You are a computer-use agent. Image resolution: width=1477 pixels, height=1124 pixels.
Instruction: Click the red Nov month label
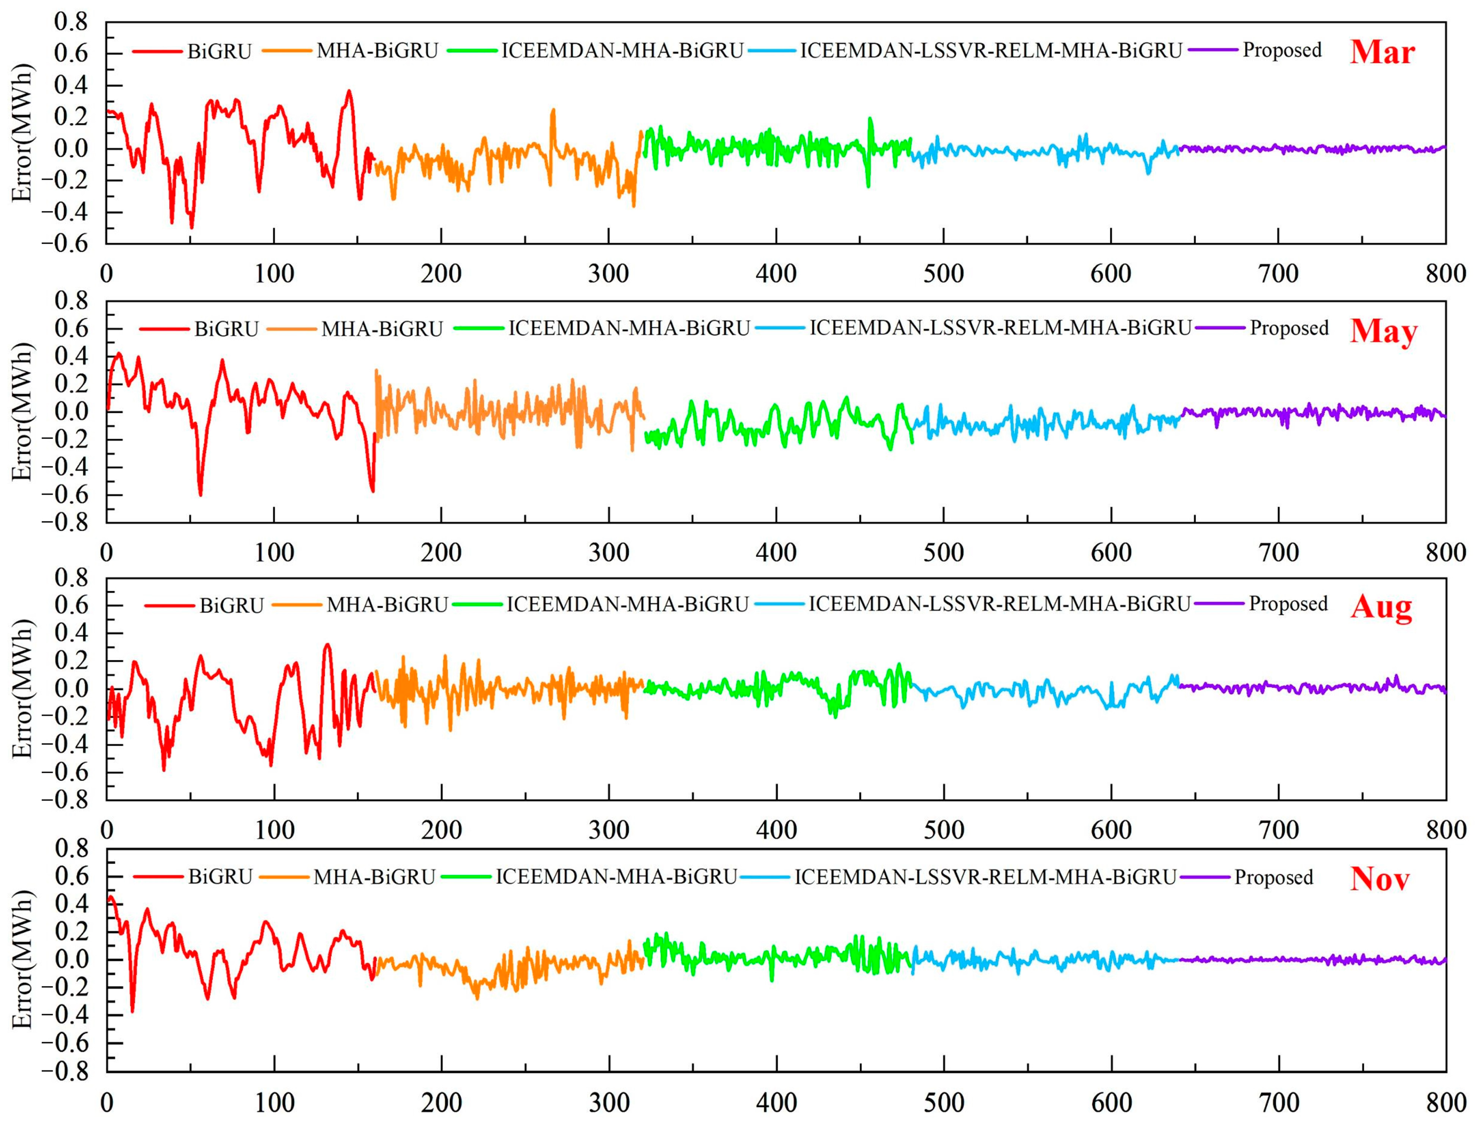point(1379,878)
